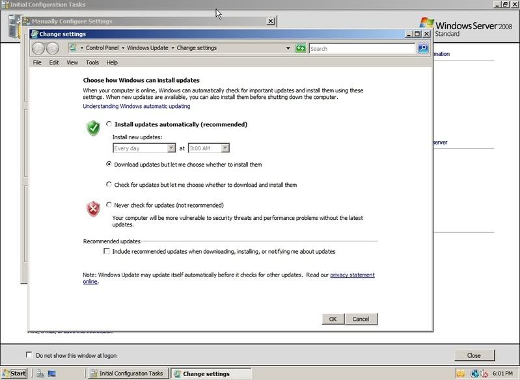The width and height of the screenshot is (520, 380).
Task: Click the Change settings taskbar button
Action: point(211,373)
